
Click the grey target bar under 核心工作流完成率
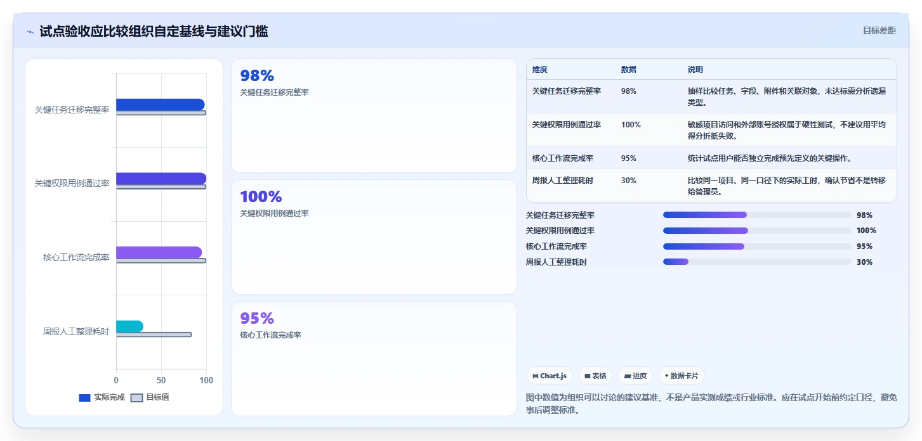pyautogui.click(x=161, y=260)
